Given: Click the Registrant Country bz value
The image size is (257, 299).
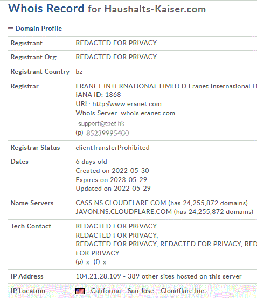Looking at the screenshot, I should [79, 72].
